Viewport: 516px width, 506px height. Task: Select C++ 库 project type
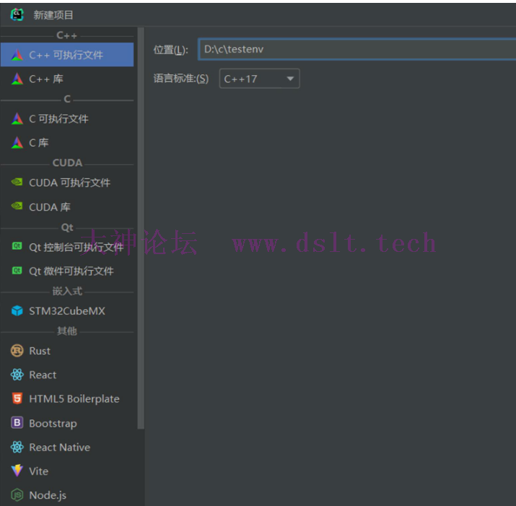(67, 79)
